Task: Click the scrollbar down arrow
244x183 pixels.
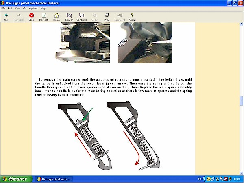Action: (241, 173)
